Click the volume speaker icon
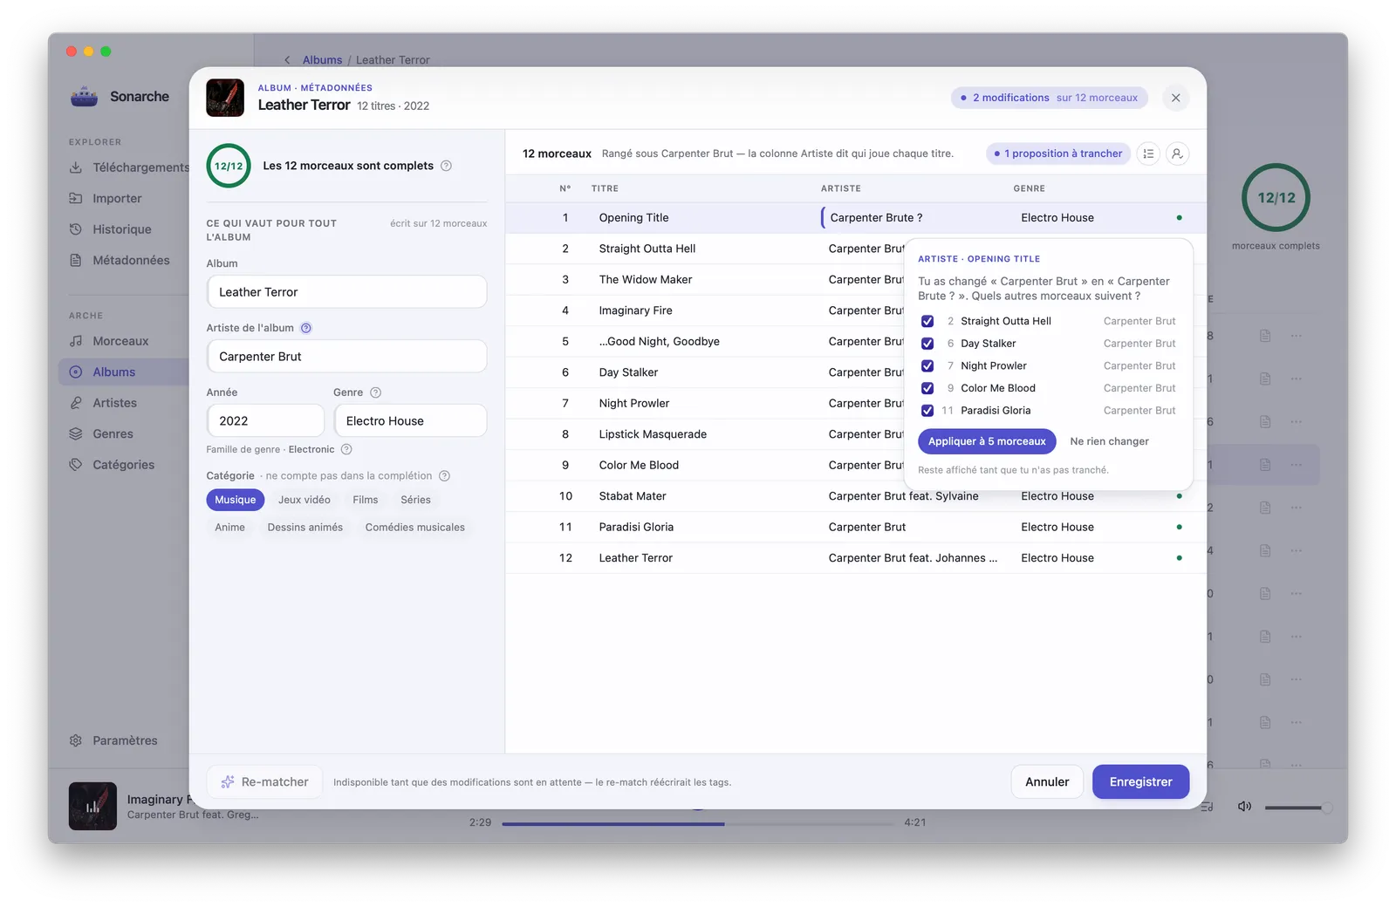The width and height of the screenshot is (1396, 907). coord(1244,807)
